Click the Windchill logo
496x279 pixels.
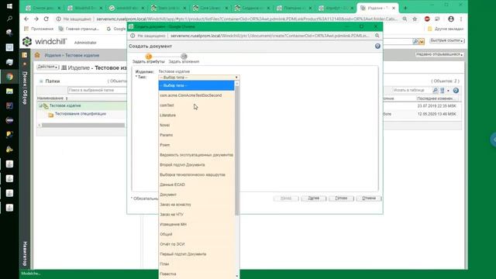coord(45,41)
